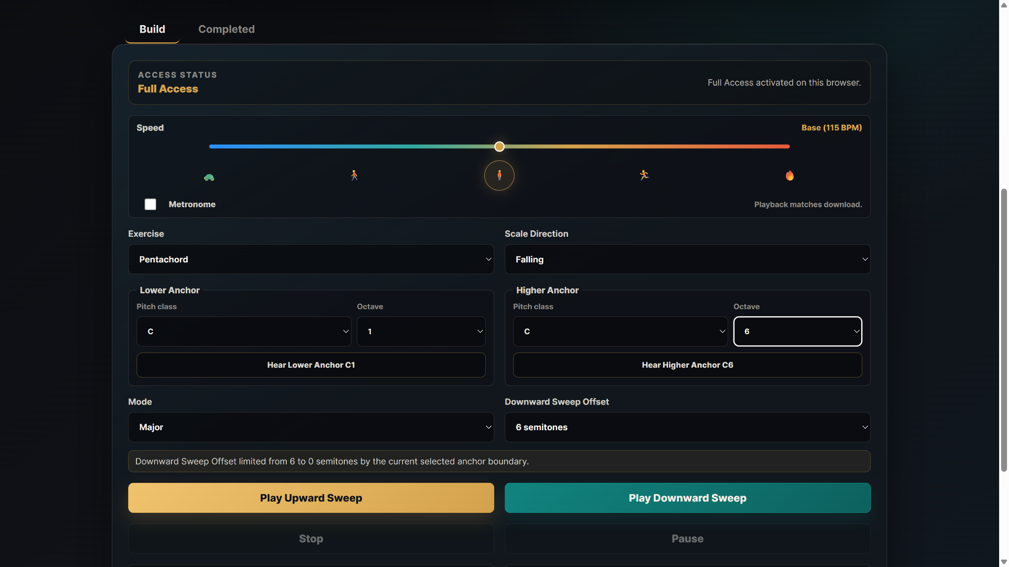The image size is (1009, 567).
Task: Open the Downward Sweep Offset dropdown
Action: coord(687,427)
